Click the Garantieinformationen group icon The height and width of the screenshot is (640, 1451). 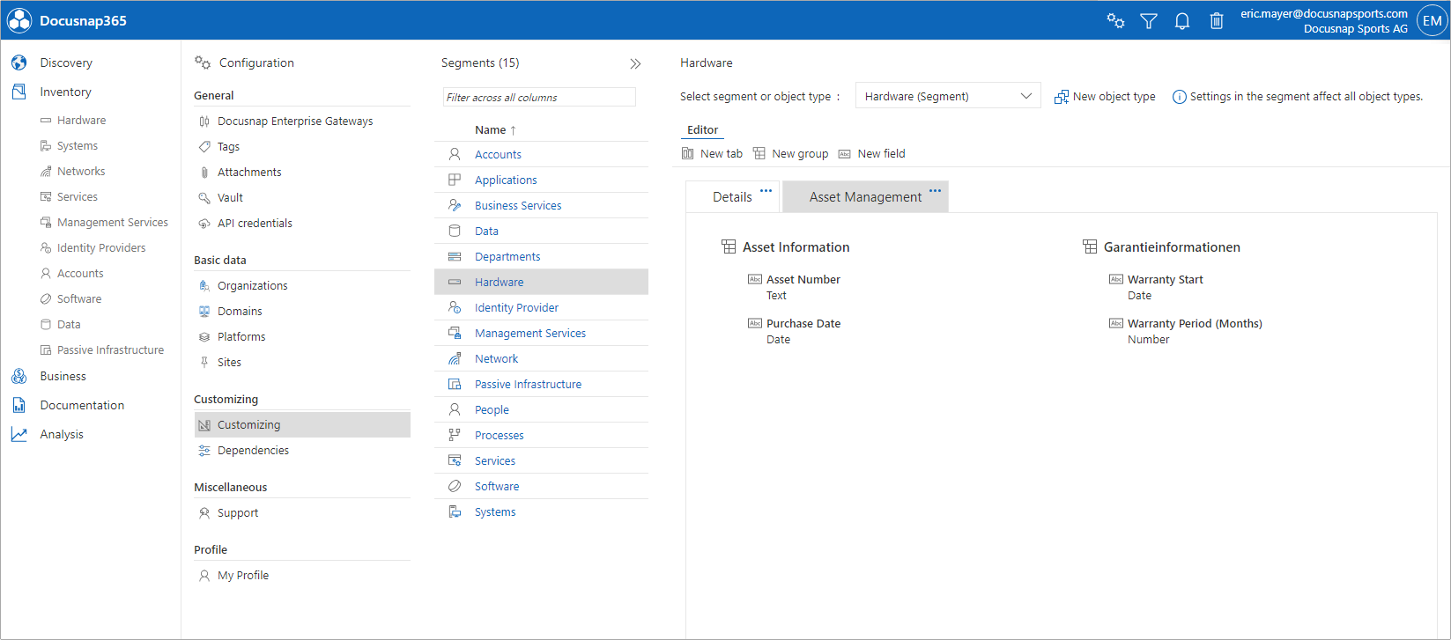pos(1090,246)
